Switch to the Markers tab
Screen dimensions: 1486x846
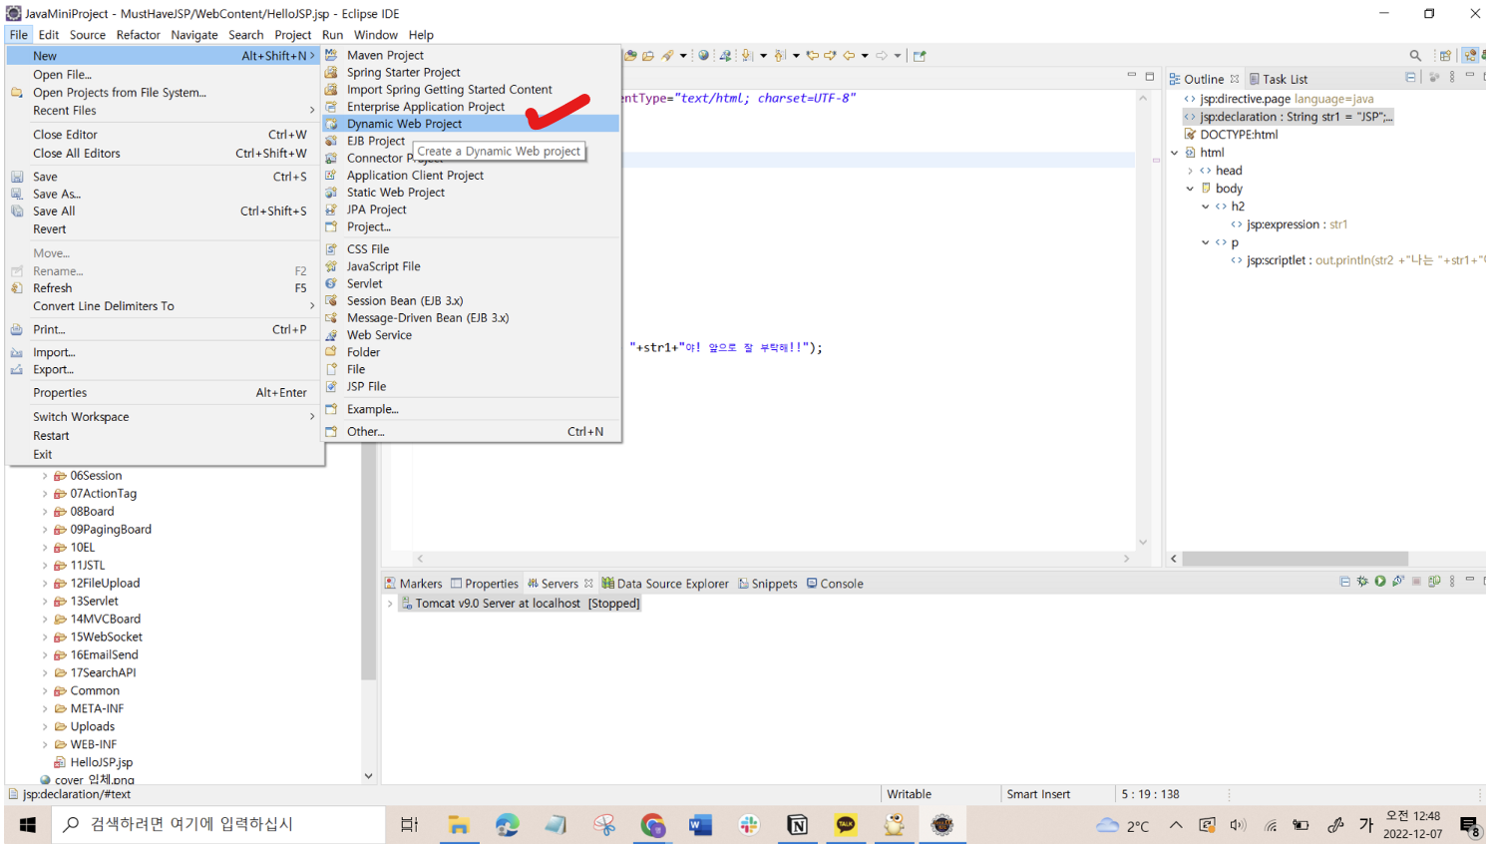coord(414,584)
